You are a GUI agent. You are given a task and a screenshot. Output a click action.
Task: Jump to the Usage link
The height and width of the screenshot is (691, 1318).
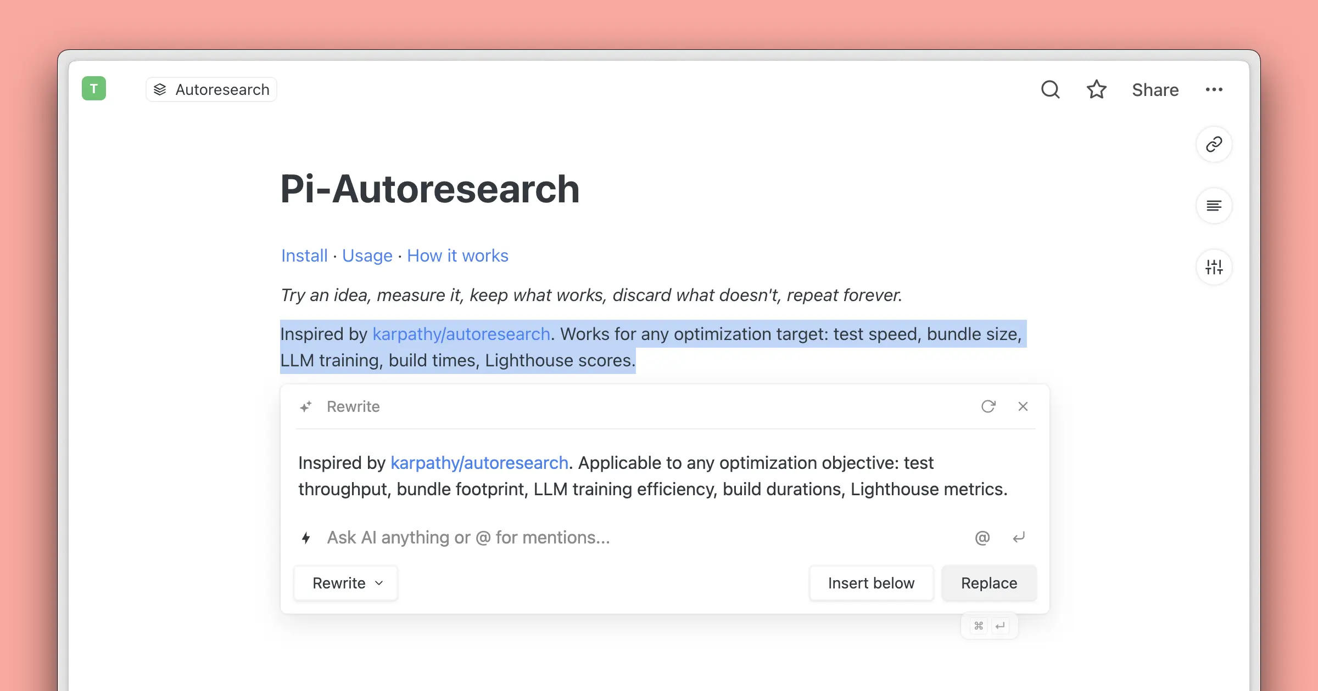click(x=367, y=256)
